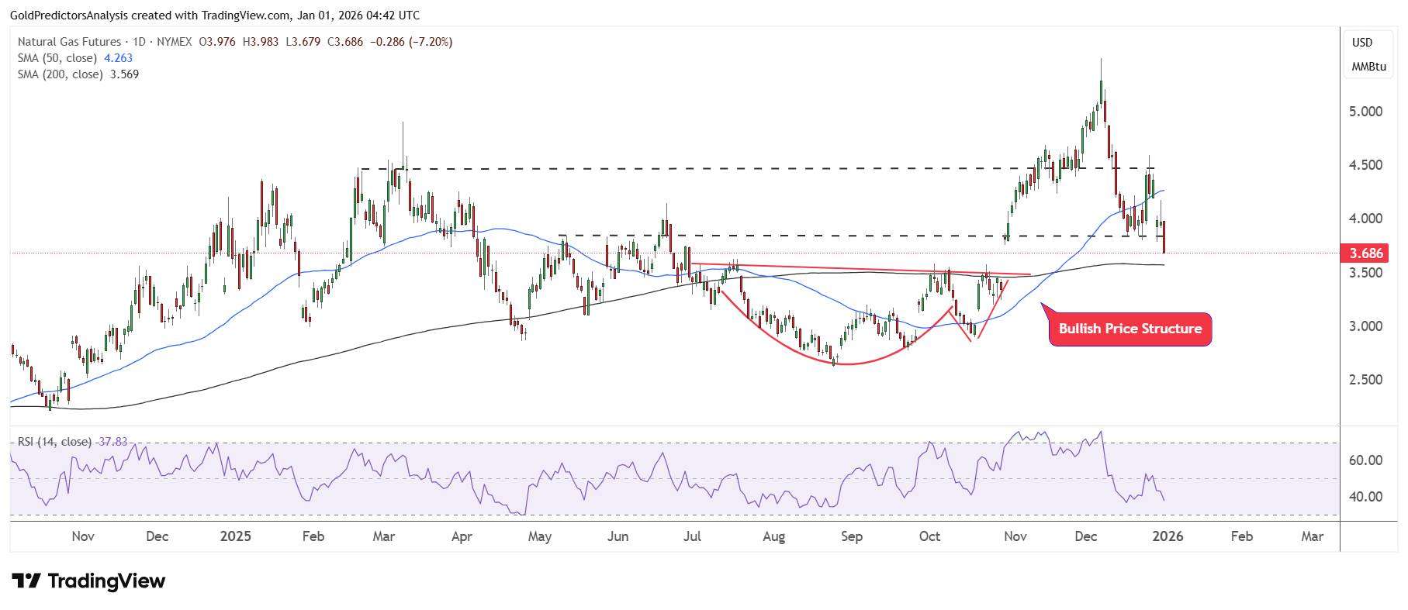Open the USD currency selector
Image resolution: width=1408 pixels, height=610 pixels.
coord(1362,43)
